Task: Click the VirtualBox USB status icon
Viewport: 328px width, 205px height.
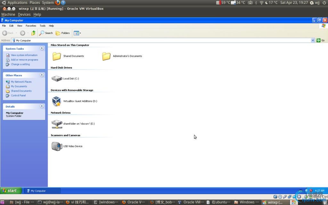Action: click(285, 197)
